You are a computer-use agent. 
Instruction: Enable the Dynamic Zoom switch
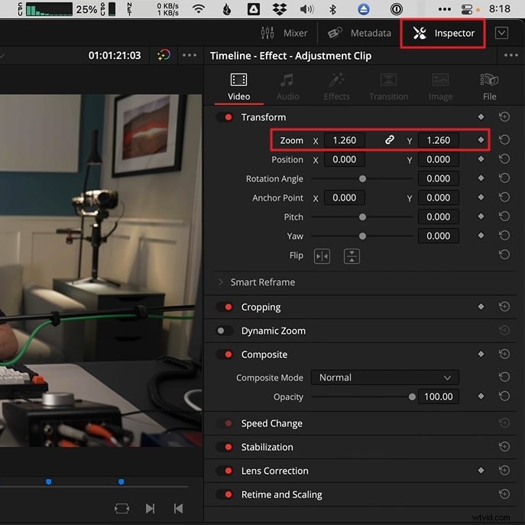[225, 331]
